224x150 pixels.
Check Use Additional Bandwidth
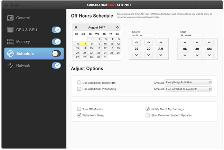click(x=79, y=82)
